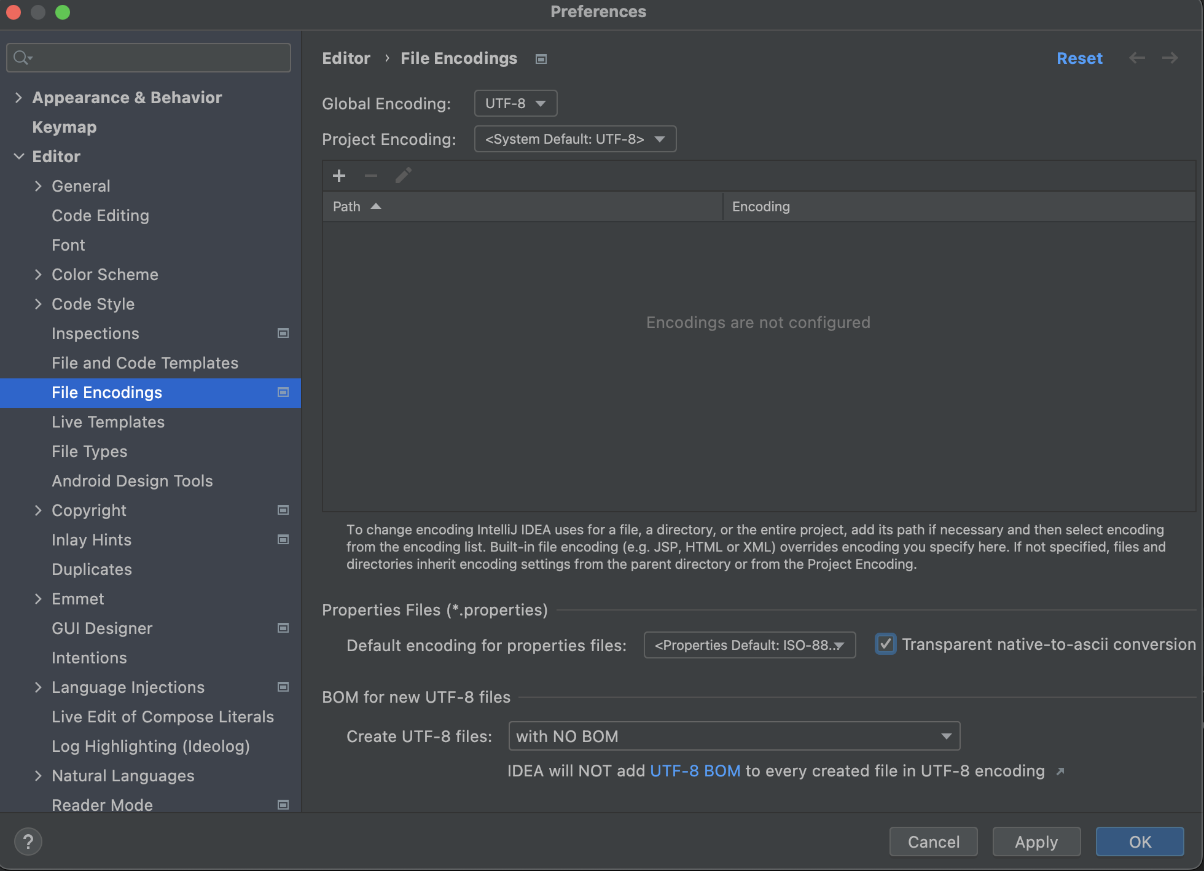
Task: Open the Keymap settings page
Action: tap(64, 127)
